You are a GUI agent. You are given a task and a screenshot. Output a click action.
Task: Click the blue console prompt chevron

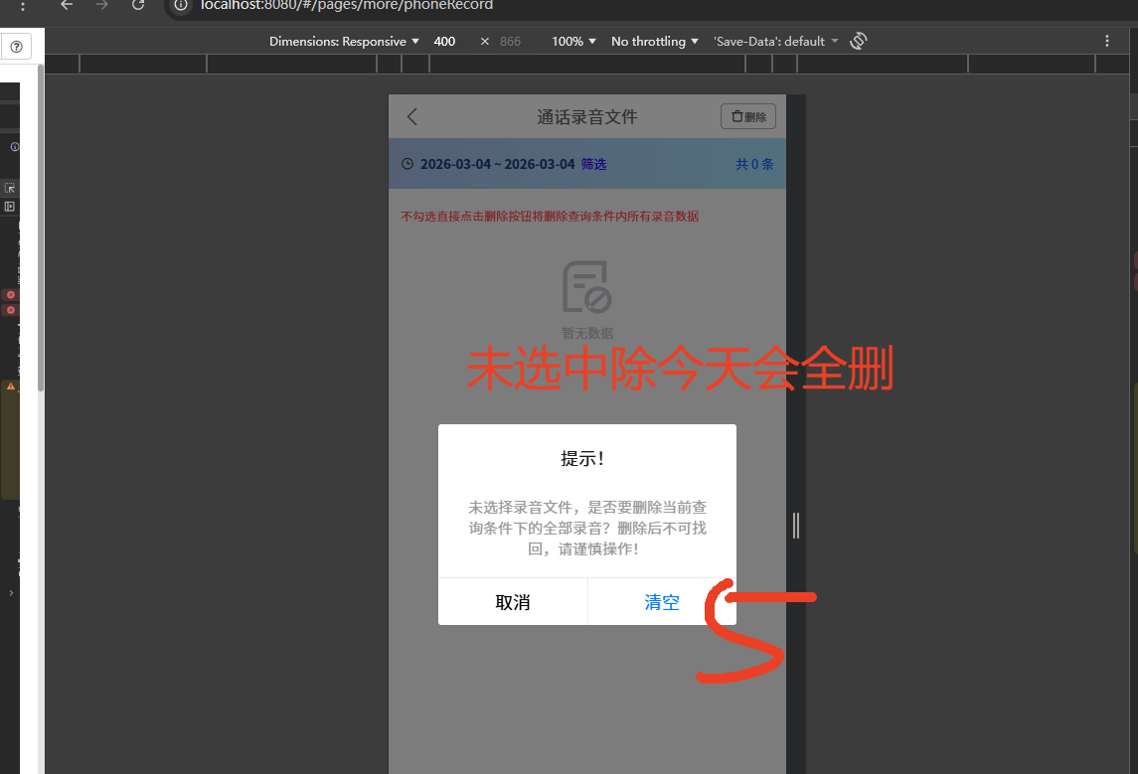[x=11, y=592]
